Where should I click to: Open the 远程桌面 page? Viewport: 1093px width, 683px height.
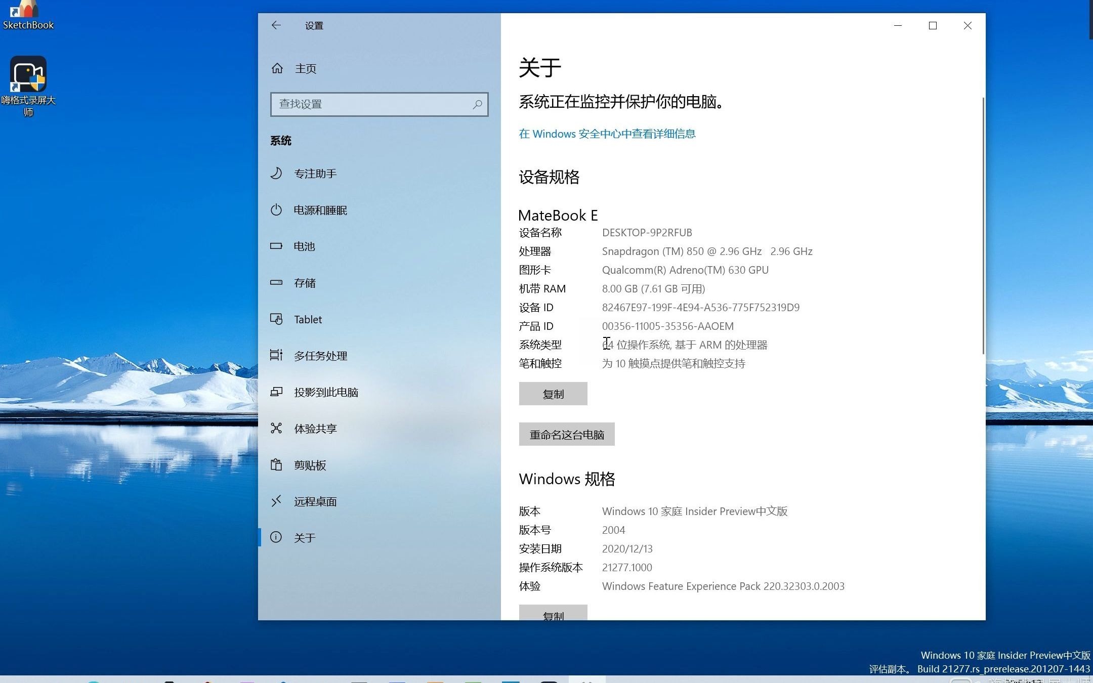coord(380,501)
